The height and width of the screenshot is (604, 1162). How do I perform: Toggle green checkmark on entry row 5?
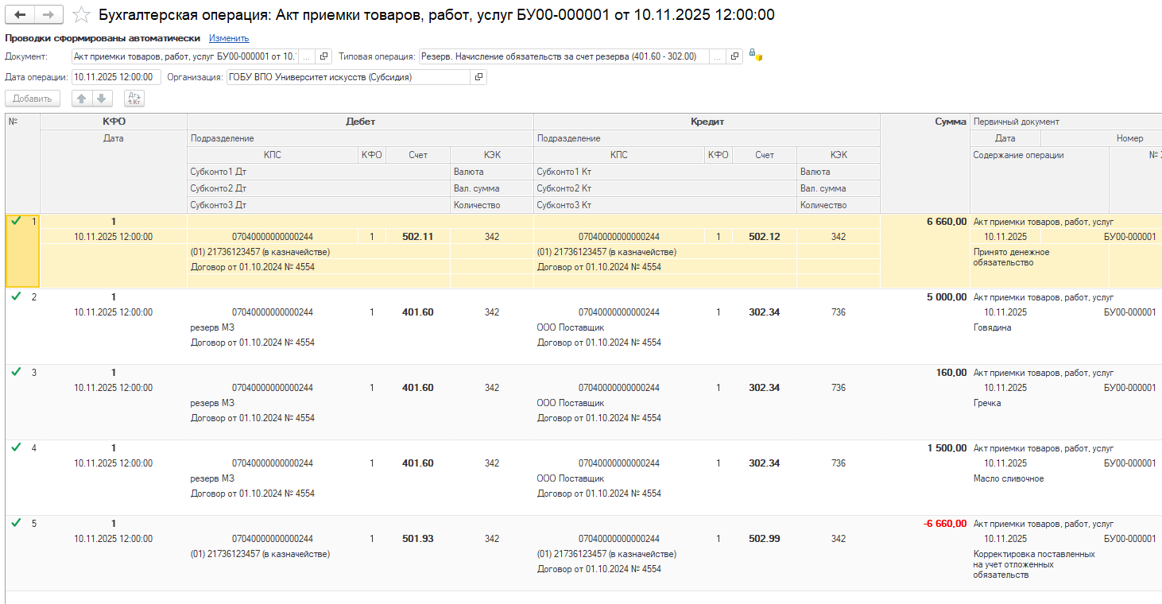17,523
